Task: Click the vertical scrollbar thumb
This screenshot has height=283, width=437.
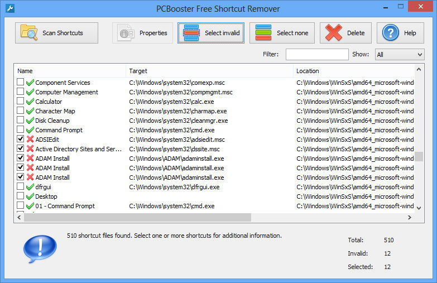Action: (419, 156)
